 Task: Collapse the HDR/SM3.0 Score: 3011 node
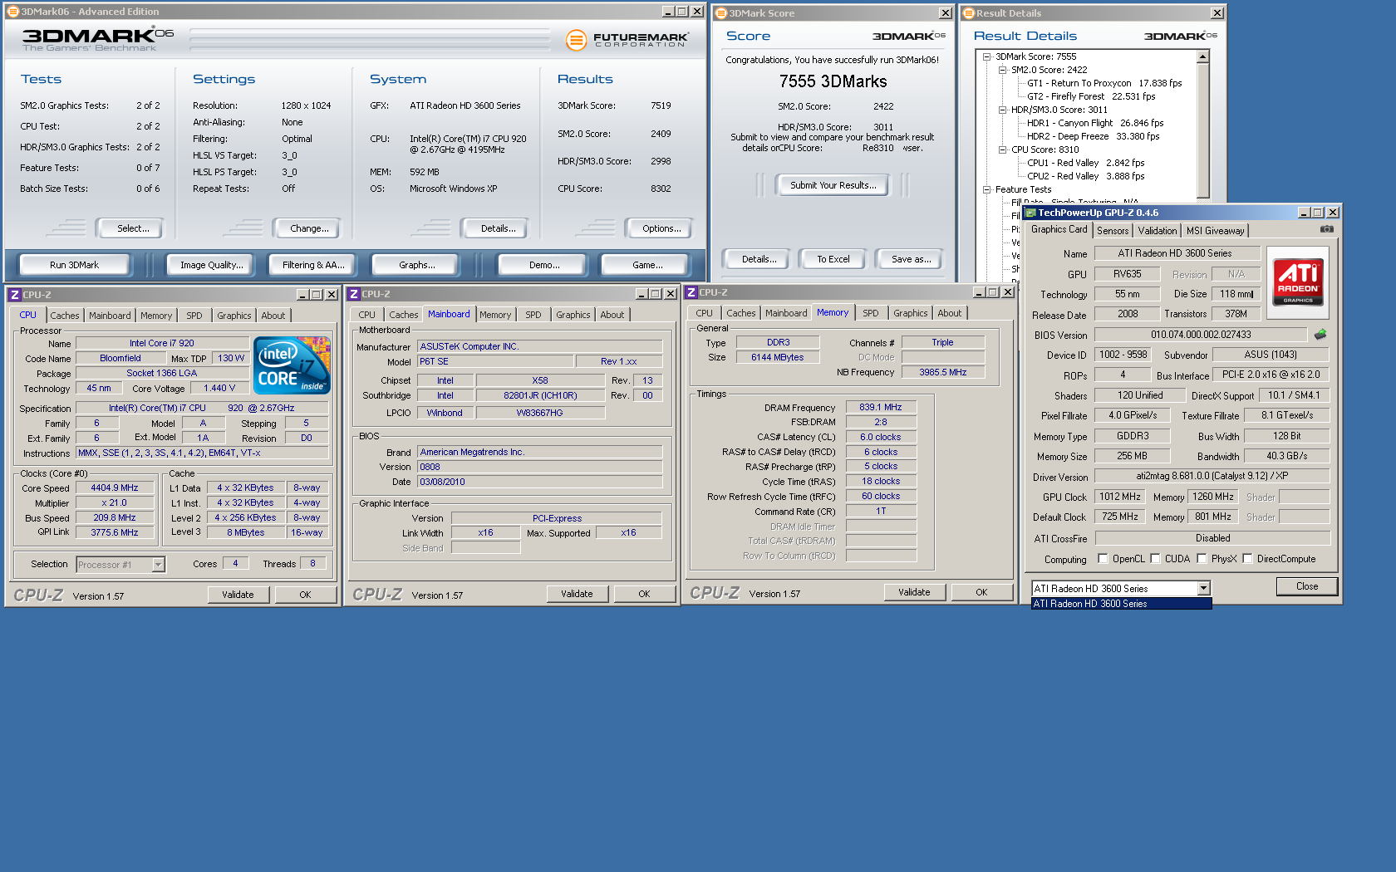click(x=1002, y=110)
